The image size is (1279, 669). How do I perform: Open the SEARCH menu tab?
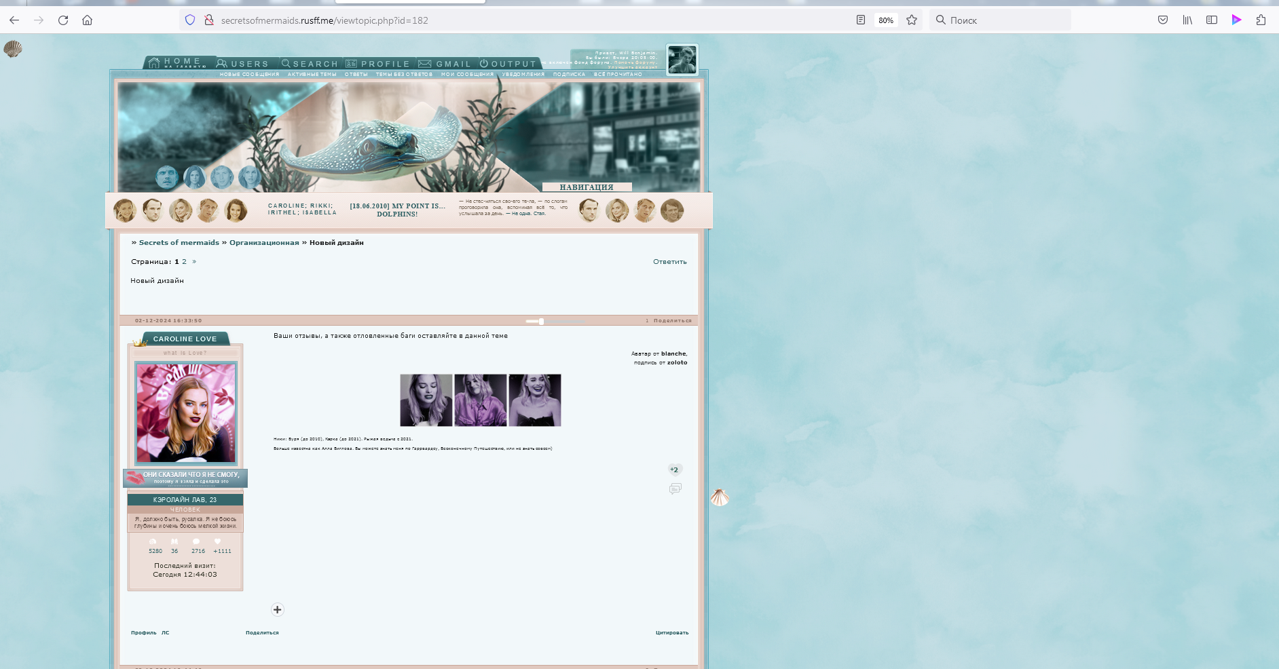(310, 64)
